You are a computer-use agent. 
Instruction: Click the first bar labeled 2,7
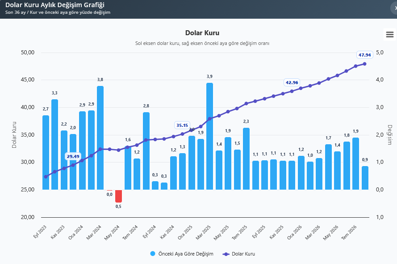[46, 152]
